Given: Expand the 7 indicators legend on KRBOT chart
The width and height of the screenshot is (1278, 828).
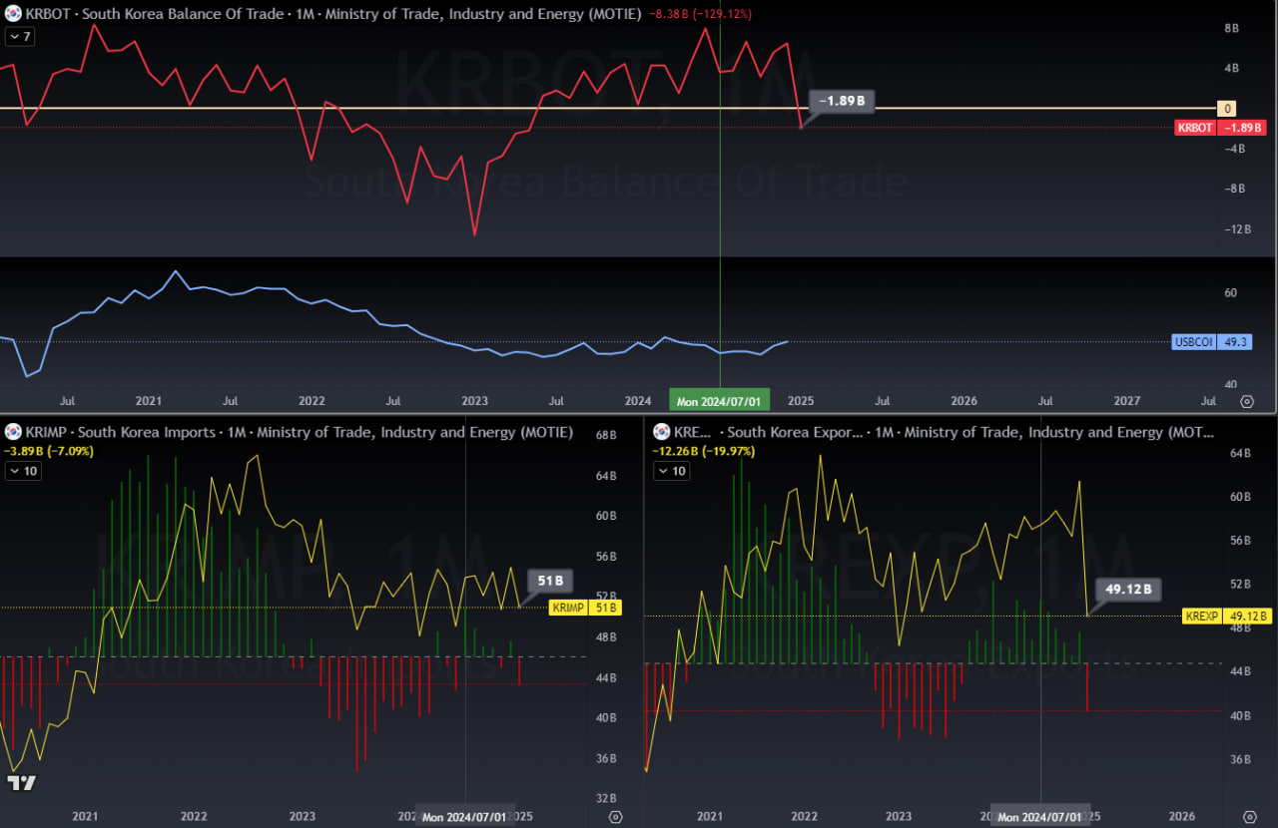Looking at the screenshot, I should (x=20, y=36).
